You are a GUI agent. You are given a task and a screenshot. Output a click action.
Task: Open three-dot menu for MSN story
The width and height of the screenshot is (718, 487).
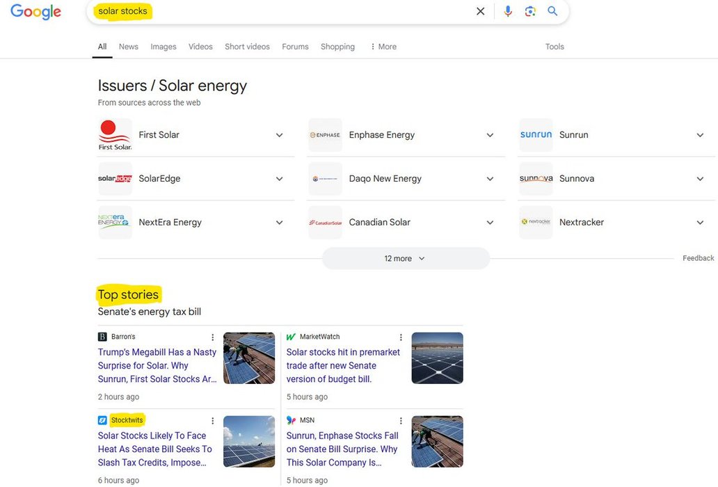point(401,421)
